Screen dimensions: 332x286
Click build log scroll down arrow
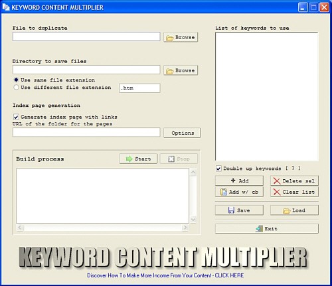click(x=193, y=220)
